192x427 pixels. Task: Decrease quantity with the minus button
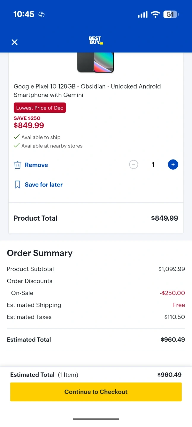point(134,165)
